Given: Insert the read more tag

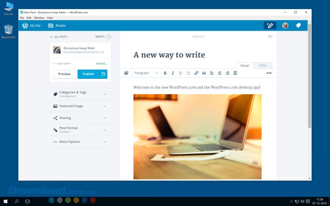Looking at the screenshot, I should (x=235, y=73).
